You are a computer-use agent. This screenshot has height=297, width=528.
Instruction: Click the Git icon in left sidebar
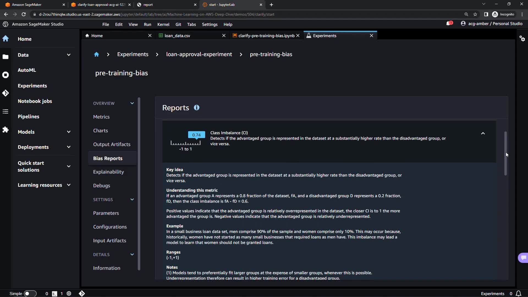tap(5, 93)
